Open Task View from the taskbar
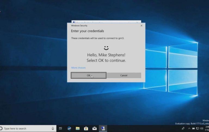209x132 pixels. (60, 128)
